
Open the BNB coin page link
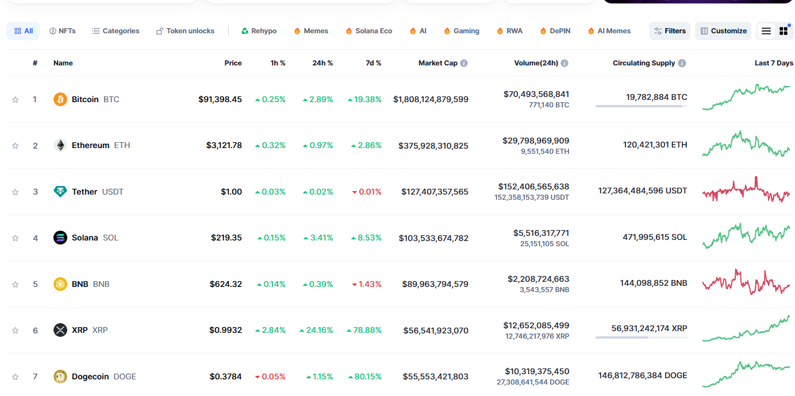coord(82,284)
